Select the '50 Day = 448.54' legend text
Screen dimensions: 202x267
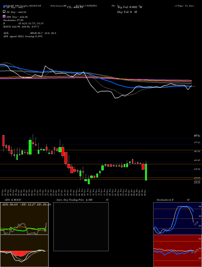17,12
